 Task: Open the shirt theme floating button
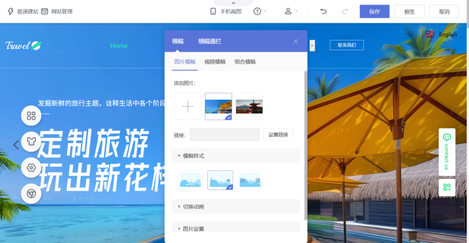31,142
